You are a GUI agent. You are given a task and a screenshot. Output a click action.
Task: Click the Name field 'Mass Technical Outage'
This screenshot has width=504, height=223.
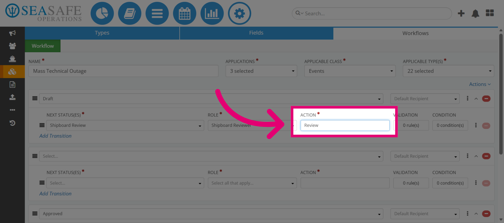[123, 71]
